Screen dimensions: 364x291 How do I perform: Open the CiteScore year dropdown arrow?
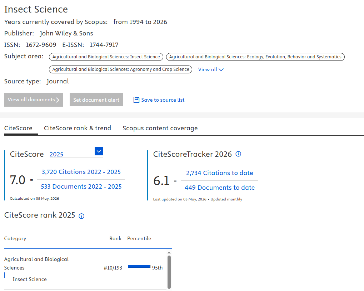click(x=99, y=151)
